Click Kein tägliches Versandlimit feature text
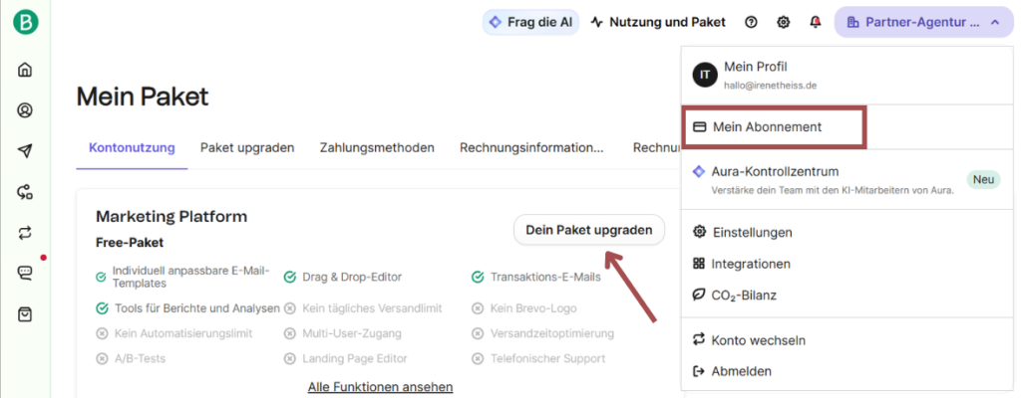1021x398 pixels. pyautogui.click(x=373, y=308)
